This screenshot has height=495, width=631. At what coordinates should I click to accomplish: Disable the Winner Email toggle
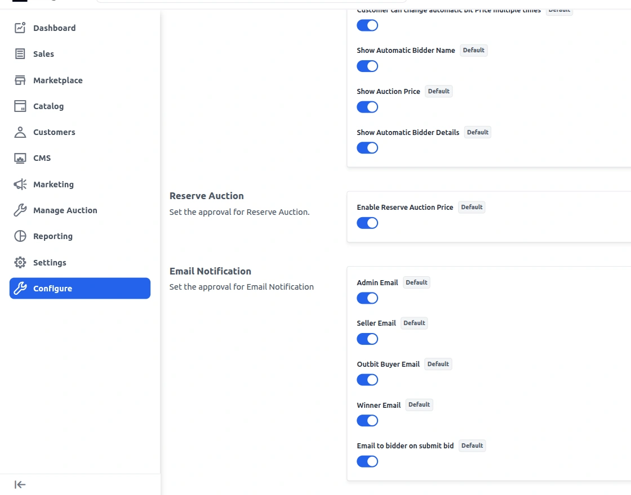(x=367, y=420)
